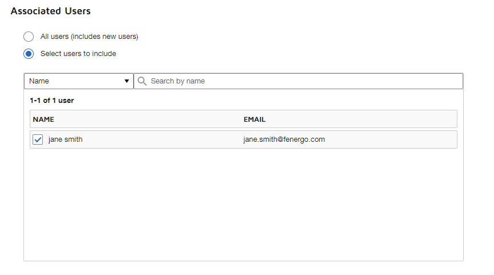This screenshot has width=494, height=275.
Task: Sort by the NAME column header
Action: click(43, 119)
